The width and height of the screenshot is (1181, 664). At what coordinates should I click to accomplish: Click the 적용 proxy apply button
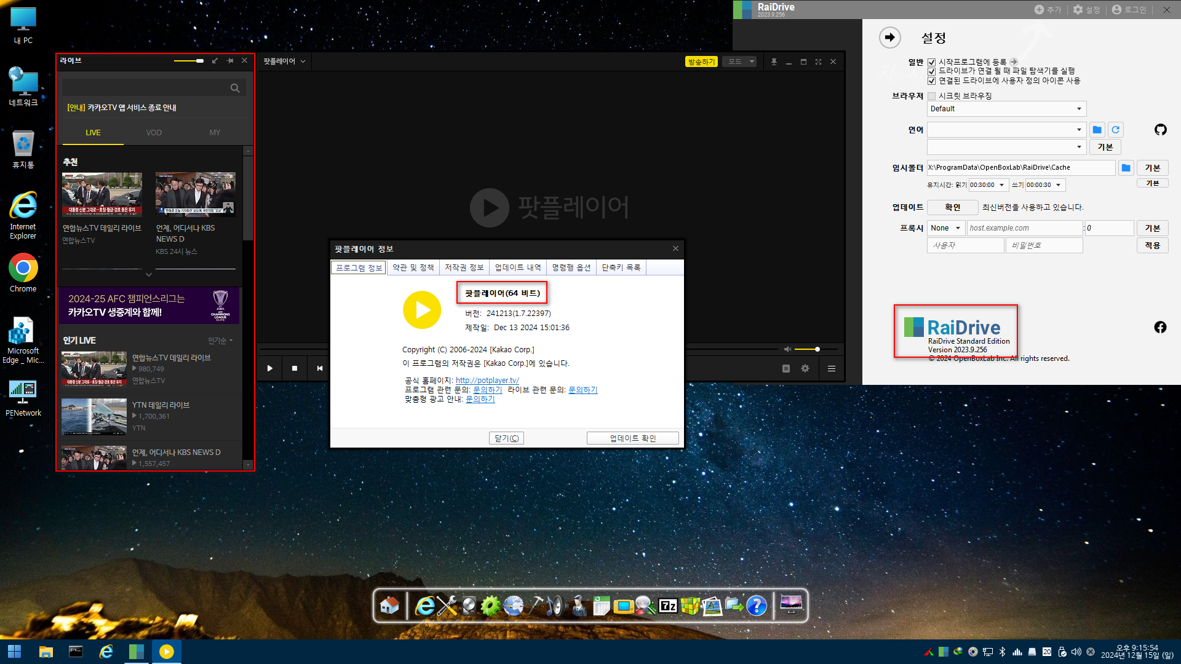tap(1152, 245)
